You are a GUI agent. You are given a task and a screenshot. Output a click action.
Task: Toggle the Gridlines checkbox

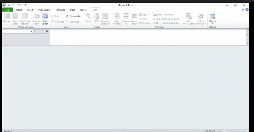(53, 22)
